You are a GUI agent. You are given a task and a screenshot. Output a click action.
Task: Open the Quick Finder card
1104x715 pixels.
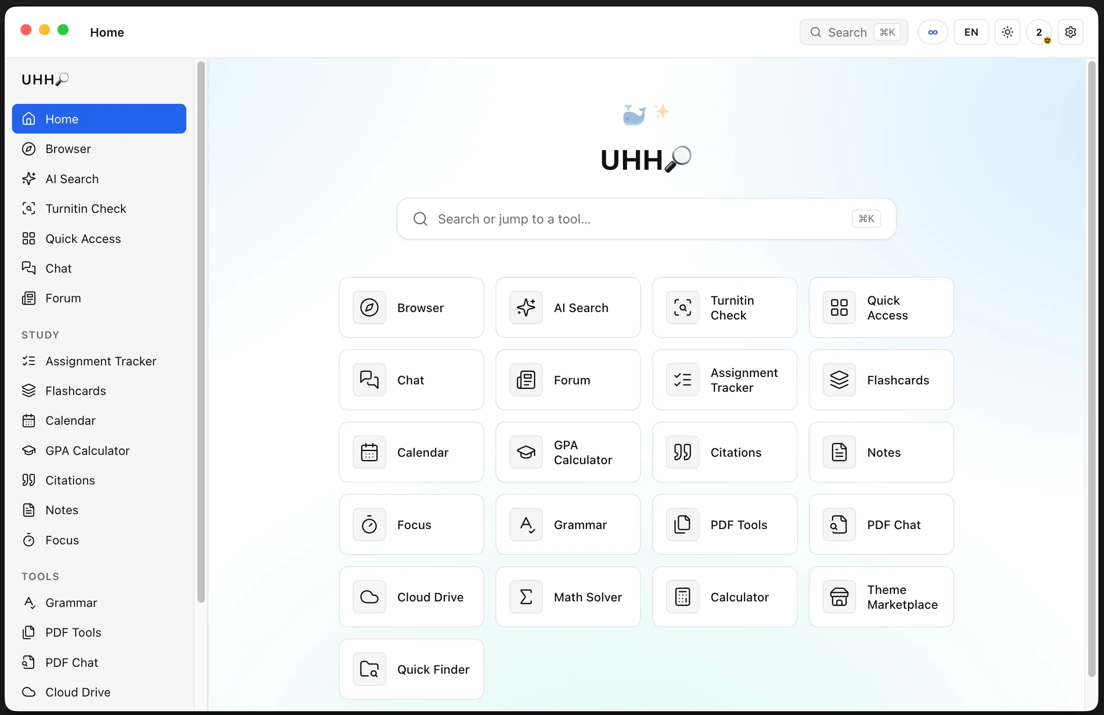[x=411, y=670]
